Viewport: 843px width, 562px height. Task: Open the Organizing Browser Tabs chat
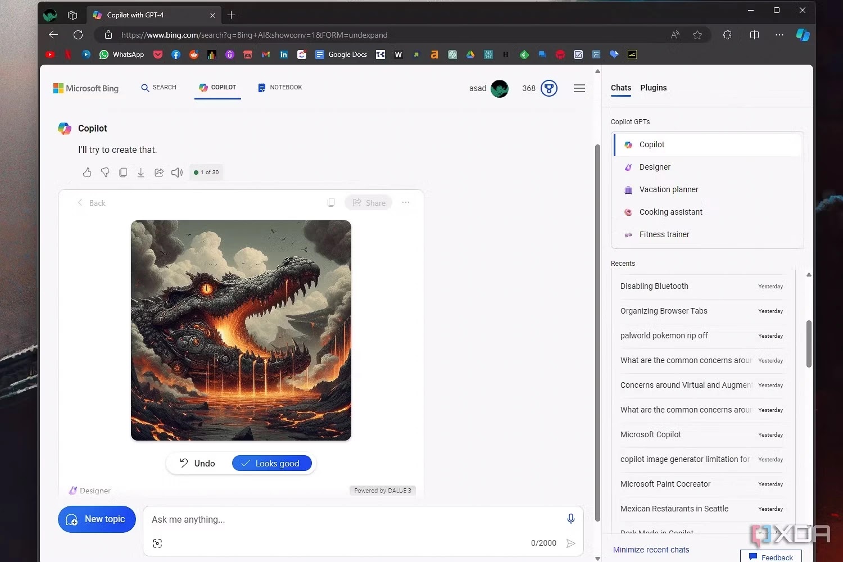[x=701, y=311]
